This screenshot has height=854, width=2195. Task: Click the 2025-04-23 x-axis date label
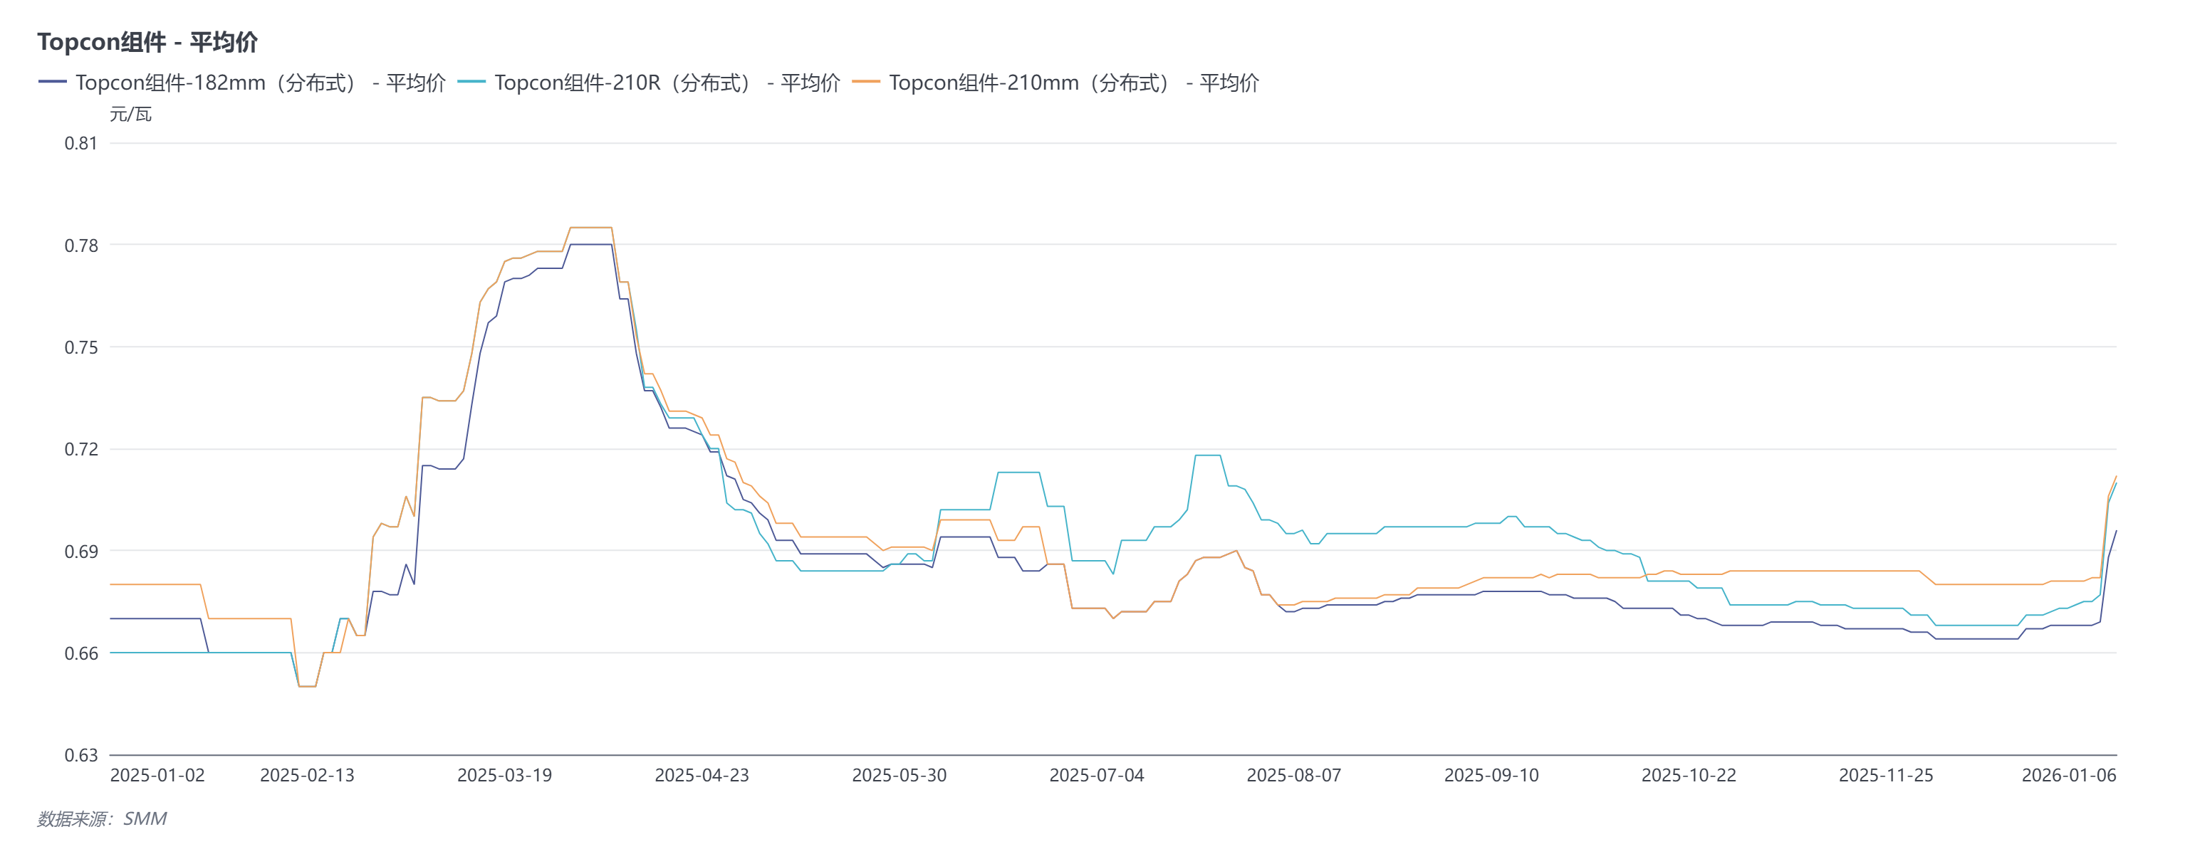point(702,776)
